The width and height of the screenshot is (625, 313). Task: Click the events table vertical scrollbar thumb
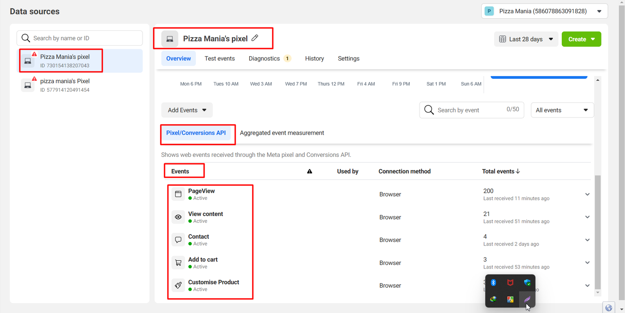598,232
